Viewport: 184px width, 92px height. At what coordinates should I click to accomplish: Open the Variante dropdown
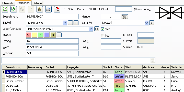coord(146,23)
